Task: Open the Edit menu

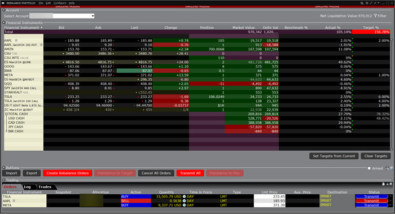Action: [x=48, y=3]
